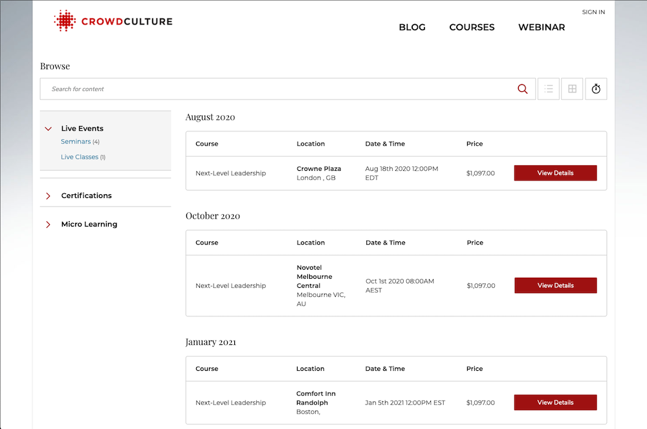Click the Browse page heading
This screenshot has height=429, width=647.
(55, 66)
